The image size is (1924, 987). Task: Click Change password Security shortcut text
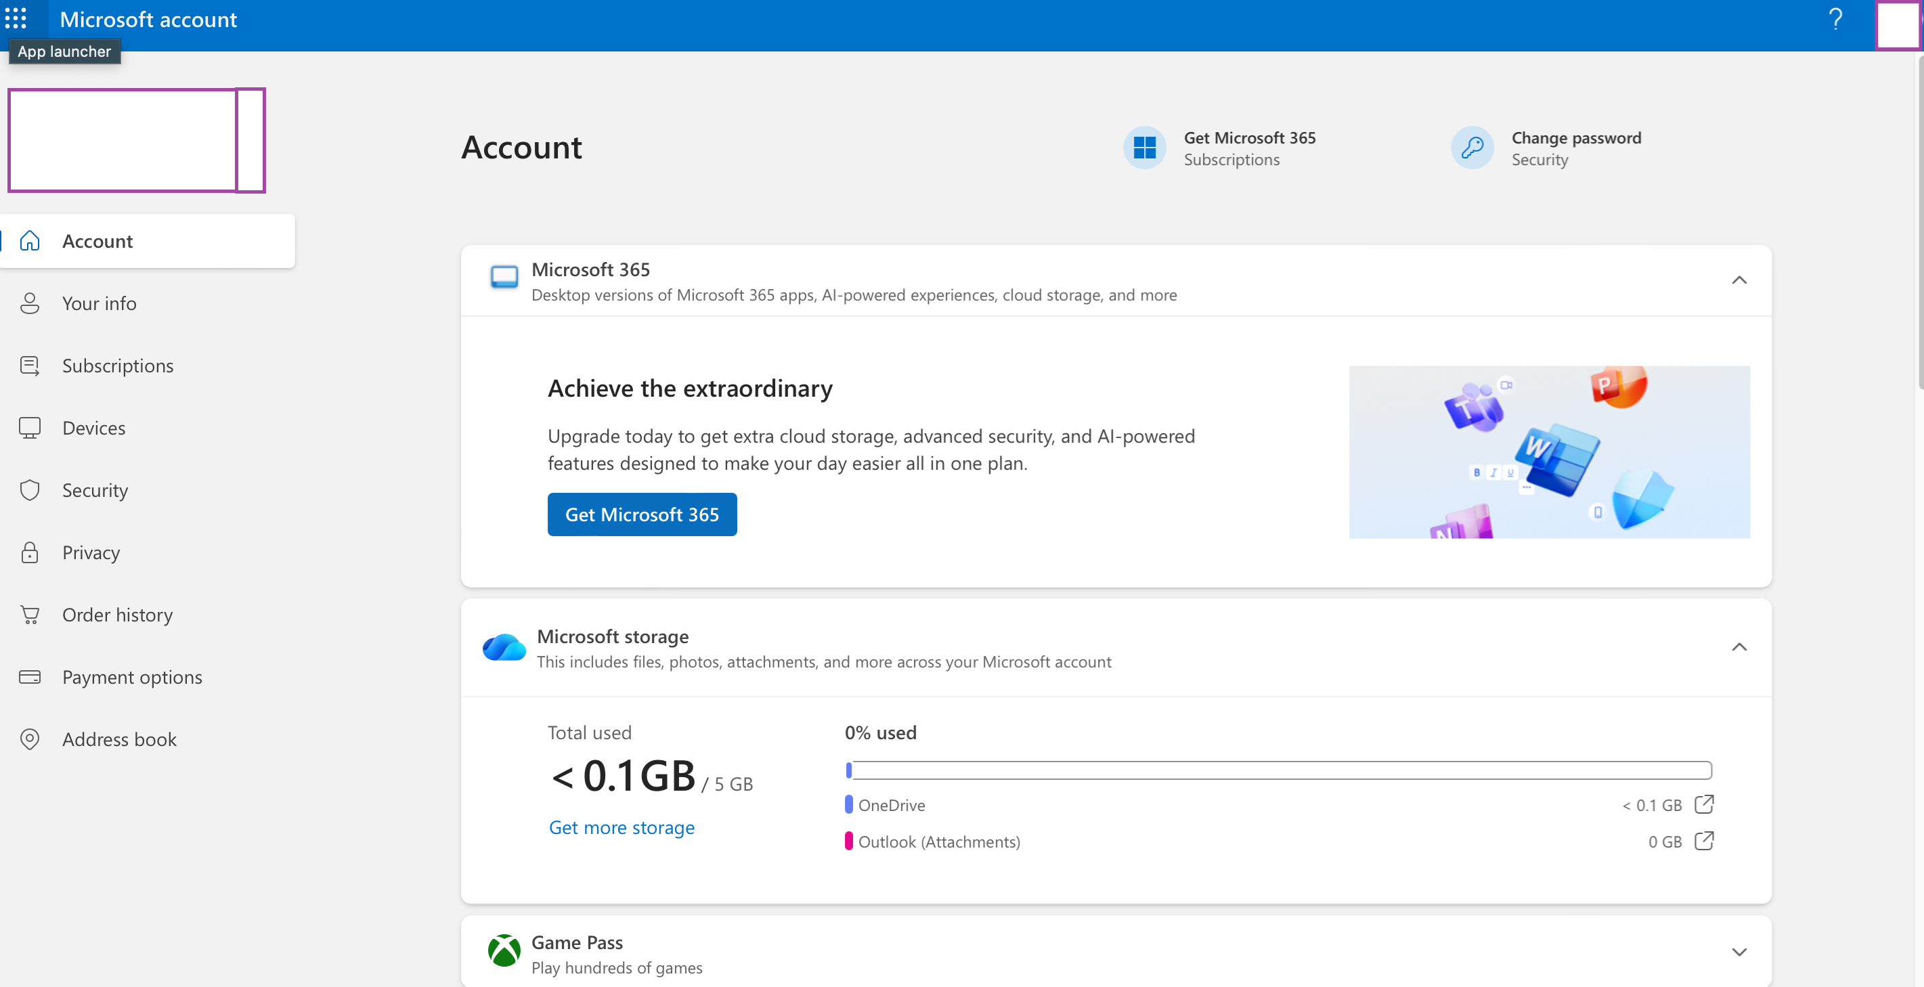click(1576, 148)
